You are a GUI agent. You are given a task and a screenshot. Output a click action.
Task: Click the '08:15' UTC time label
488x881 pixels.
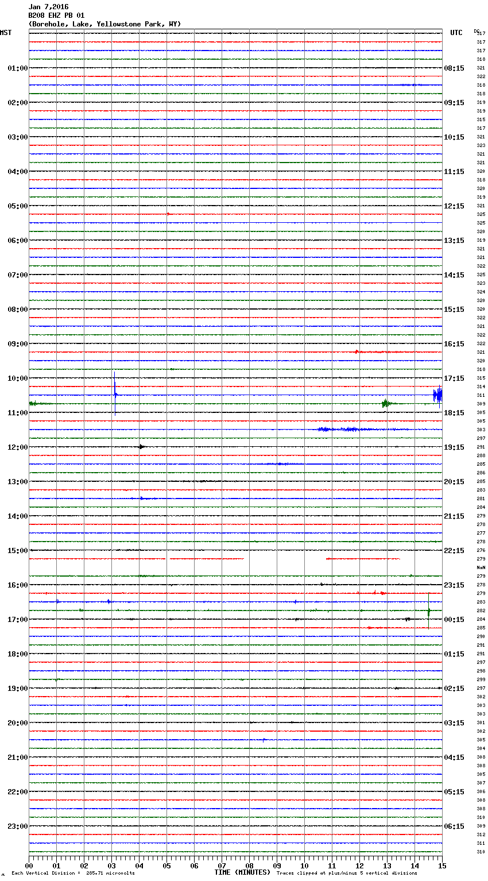click(454, 68)
